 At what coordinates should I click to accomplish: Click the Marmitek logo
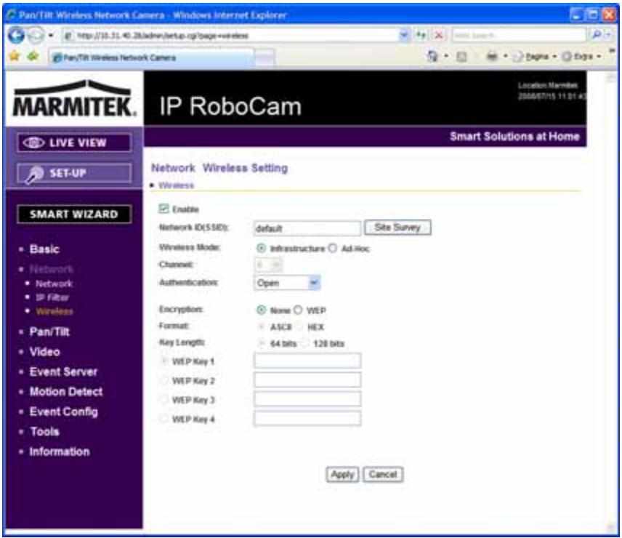coord(74,99)
